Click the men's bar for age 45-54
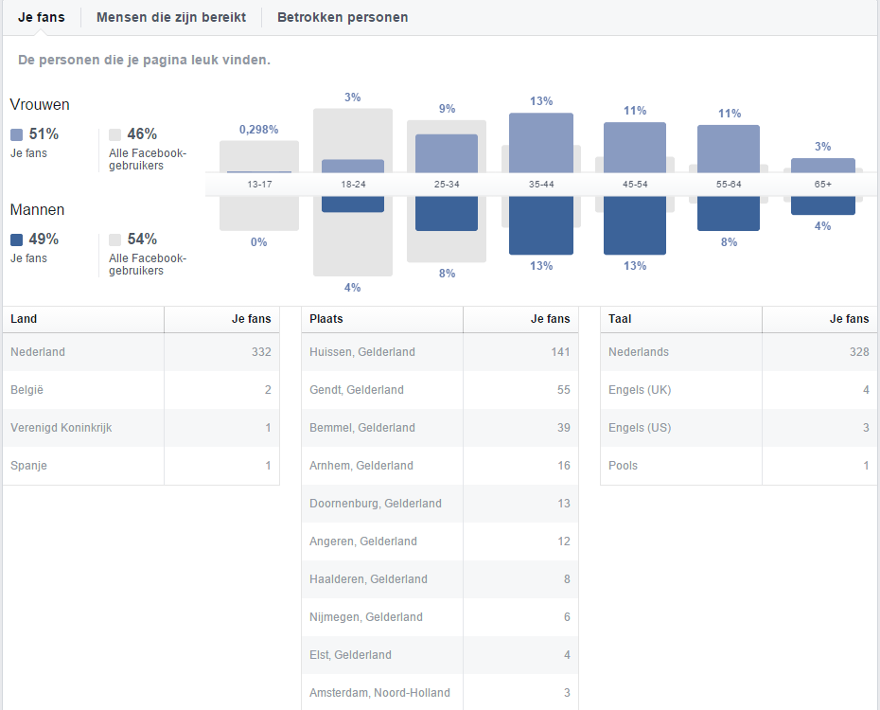 [635, 225]
